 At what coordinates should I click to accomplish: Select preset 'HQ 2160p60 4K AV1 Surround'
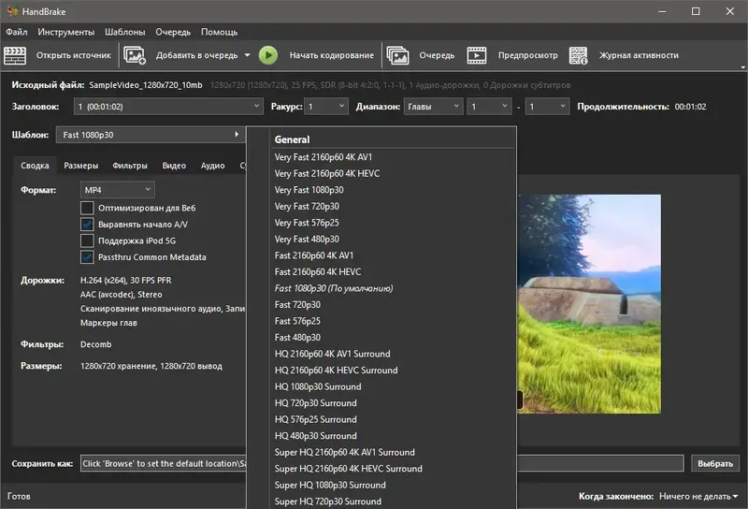coord(332,354)
